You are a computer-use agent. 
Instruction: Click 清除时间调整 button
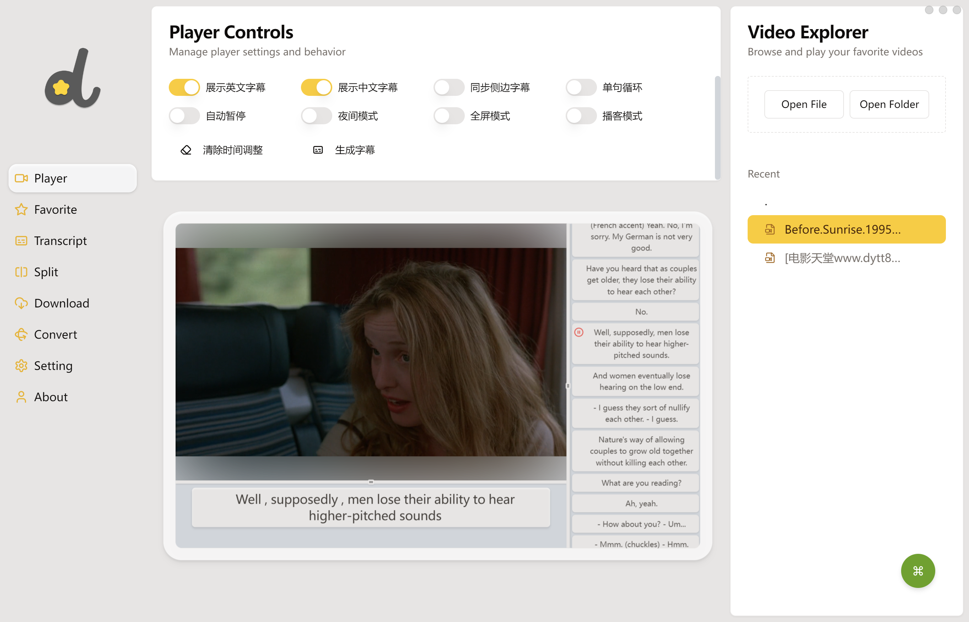point(221,150)
